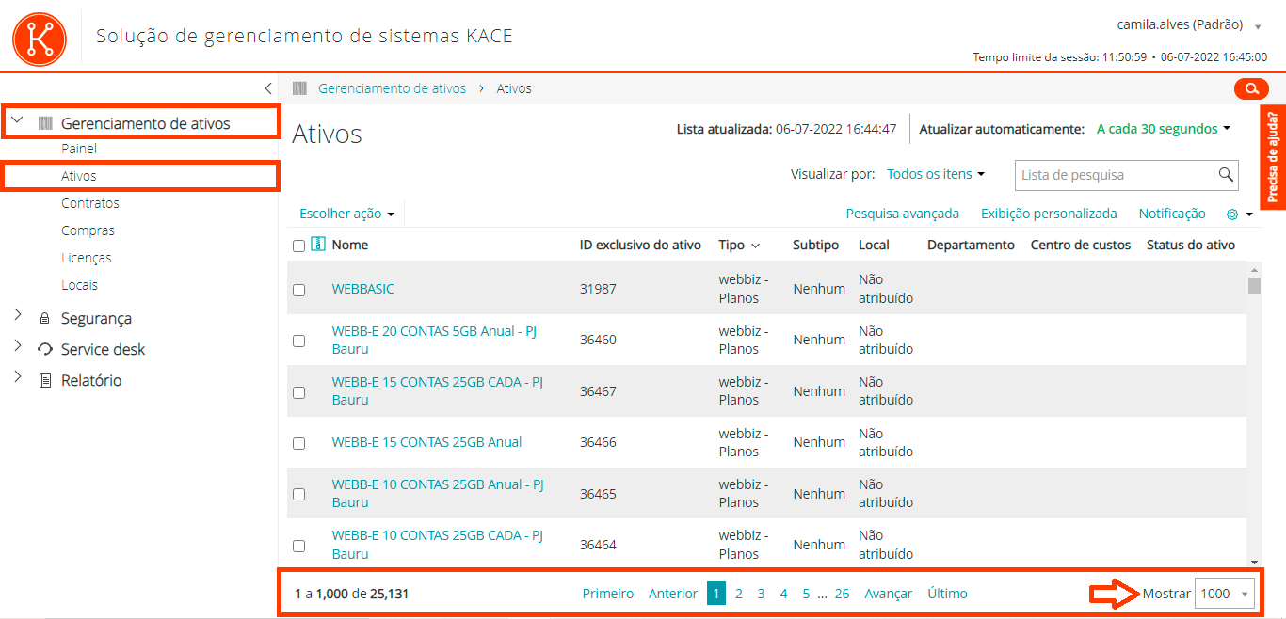Click the Relatório document icon

[x=44, y=381]
